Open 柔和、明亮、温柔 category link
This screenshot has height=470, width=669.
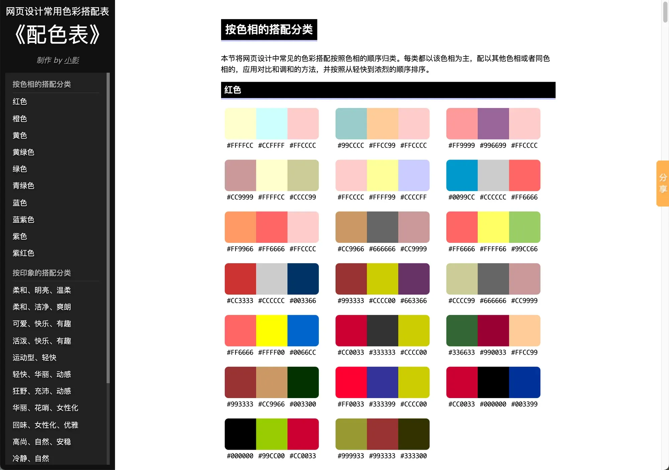point(42,290)
